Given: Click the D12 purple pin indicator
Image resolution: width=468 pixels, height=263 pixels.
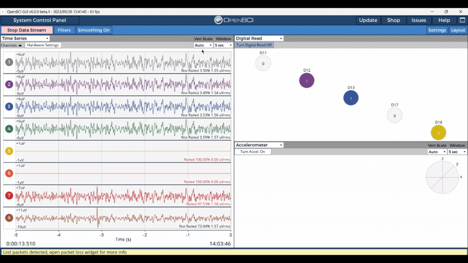Looking at the screenshot, I should (307, 81).
